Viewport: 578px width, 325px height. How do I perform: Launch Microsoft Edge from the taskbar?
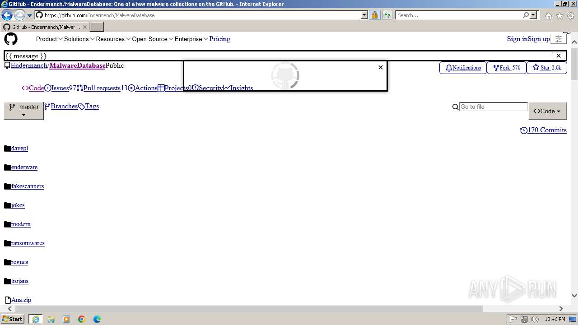97,319
